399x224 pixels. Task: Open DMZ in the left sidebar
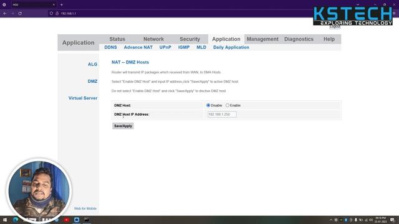[92, 82]
